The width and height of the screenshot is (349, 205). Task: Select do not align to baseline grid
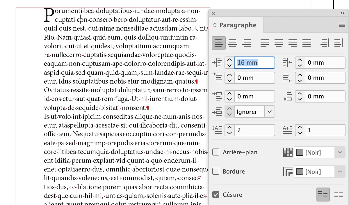click(323, 195)
